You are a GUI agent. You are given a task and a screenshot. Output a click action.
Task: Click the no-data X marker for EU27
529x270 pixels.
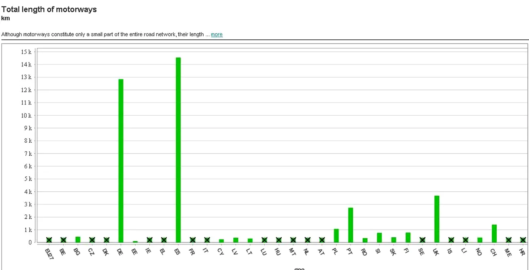[49, 240]
